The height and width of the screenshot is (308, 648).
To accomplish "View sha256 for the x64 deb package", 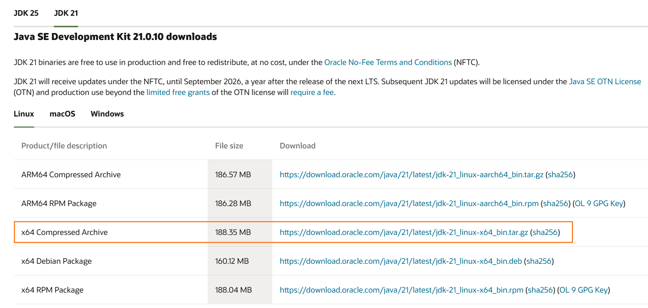I will tap(539, 261).
